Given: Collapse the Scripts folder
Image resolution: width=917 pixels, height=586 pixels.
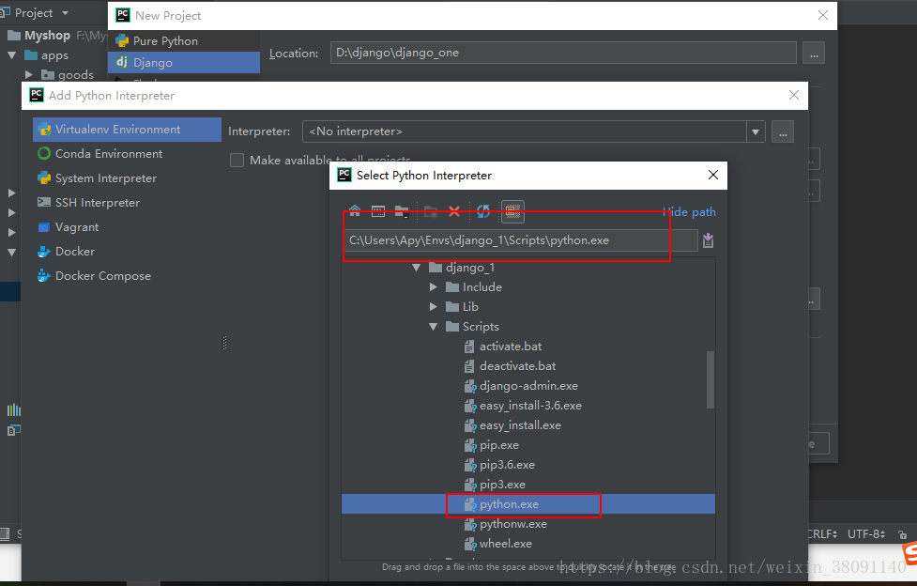Looking at the screenshot, I should (434, 327).
